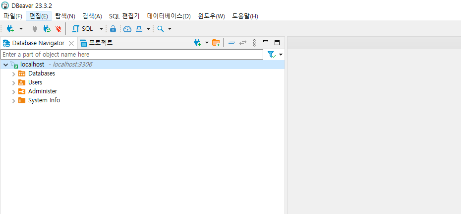
Task: Open the dropdown beside the navigator new connection icon
Action: pyautogui.click(x=207, y=43)
